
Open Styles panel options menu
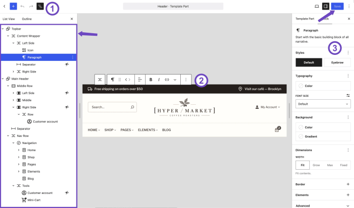348,52
